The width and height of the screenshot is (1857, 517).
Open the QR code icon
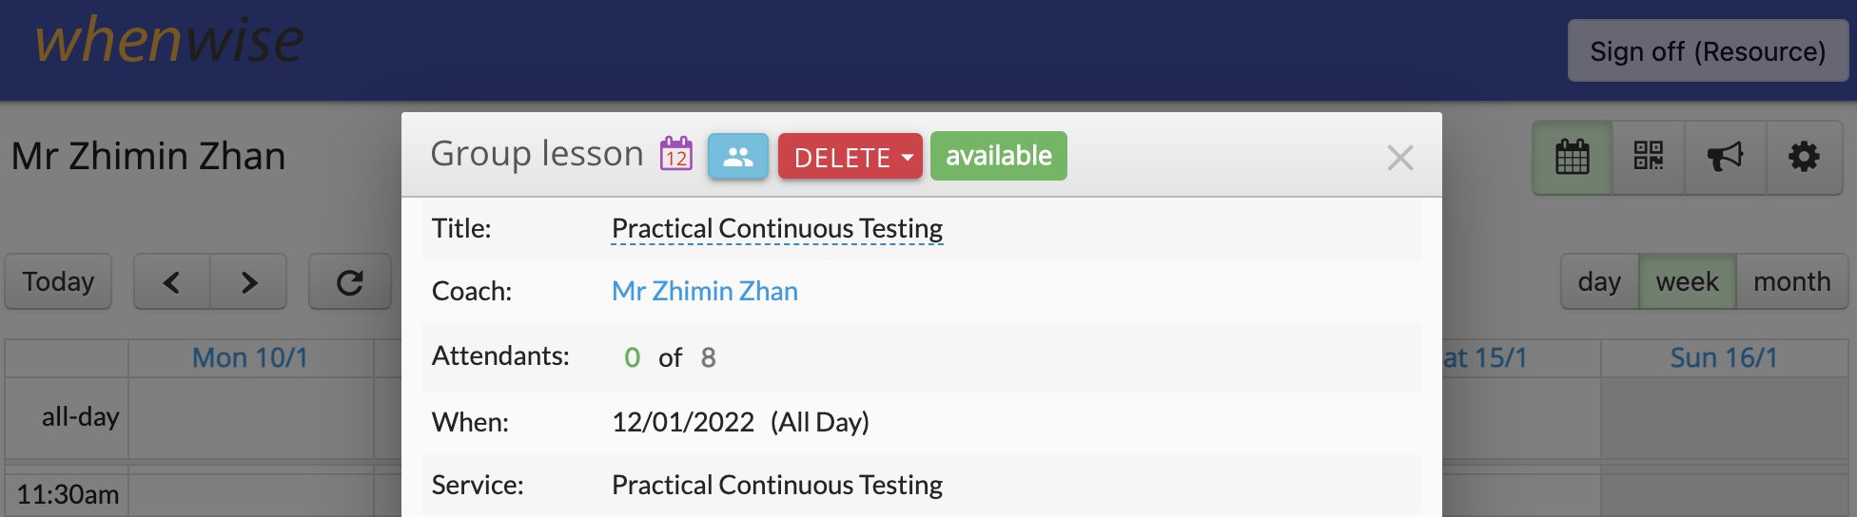pos(1648,157)
